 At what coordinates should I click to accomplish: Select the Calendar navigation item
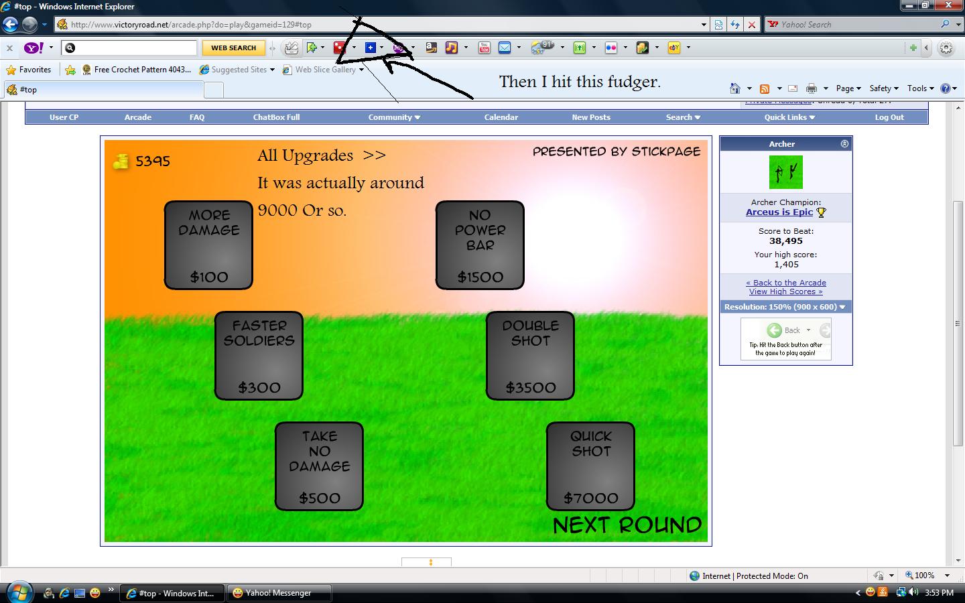[x=501, y=117]
